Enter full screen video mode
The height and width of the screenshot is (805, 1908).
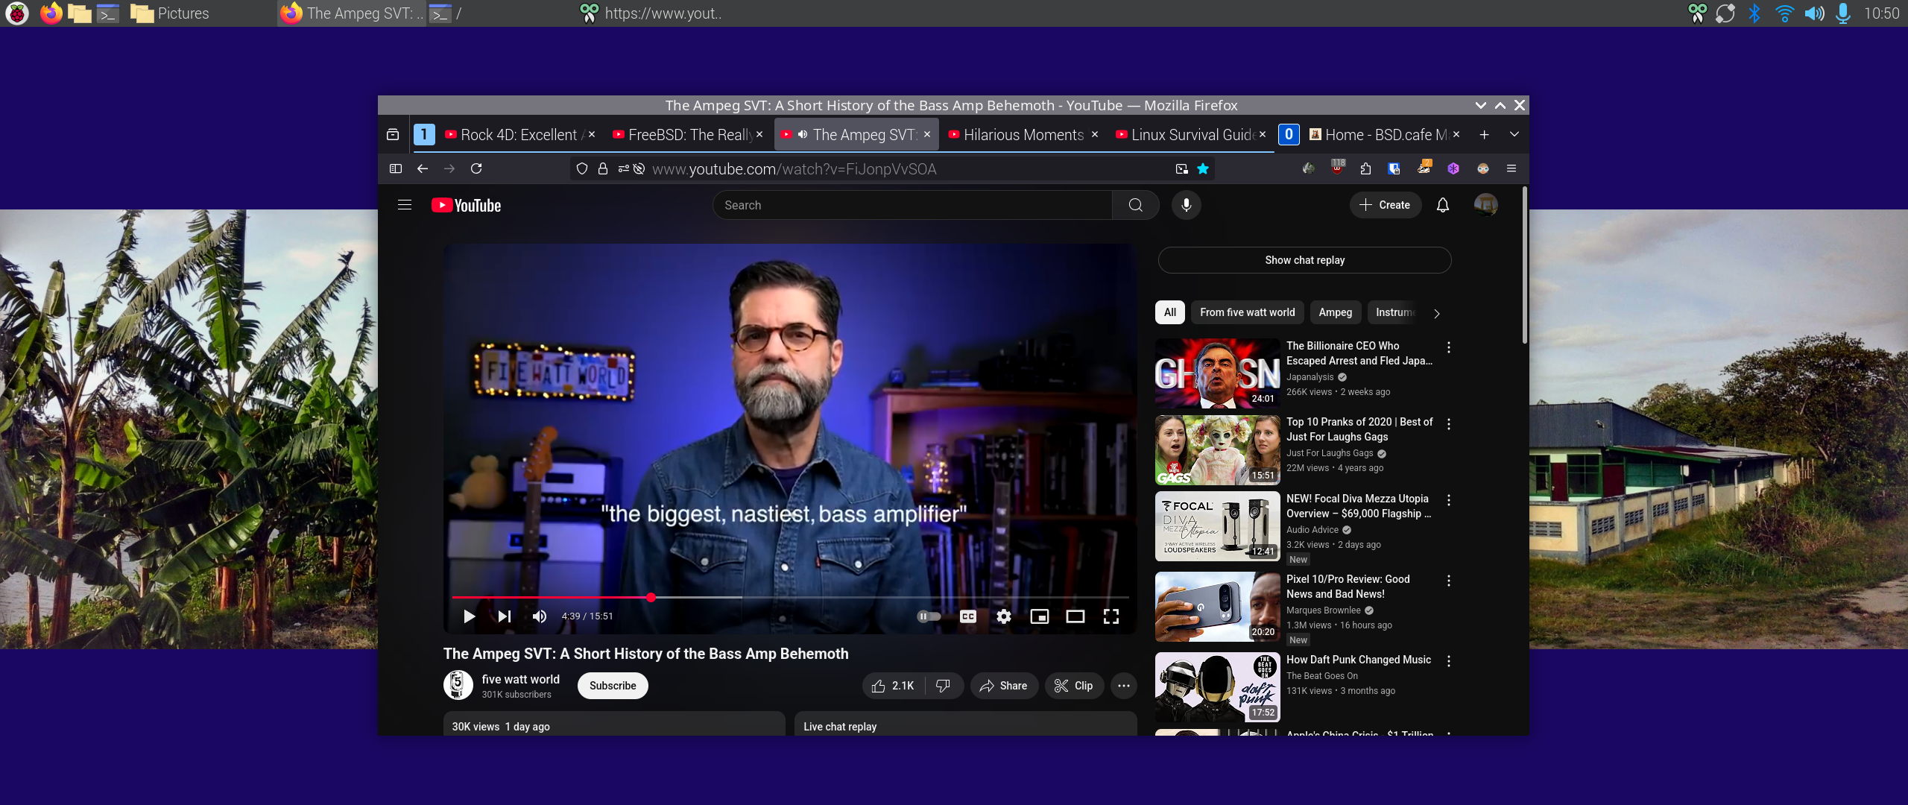(1111, 616)
